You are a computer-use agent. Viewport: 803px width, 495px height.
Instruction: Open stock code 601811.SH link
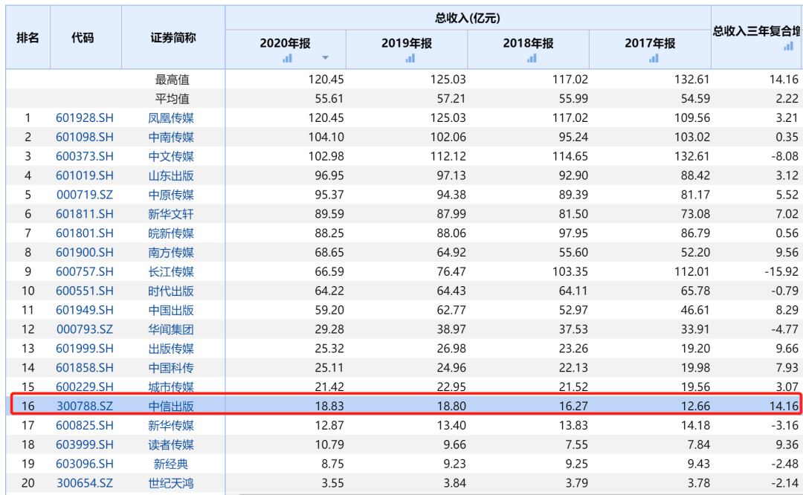85,214
